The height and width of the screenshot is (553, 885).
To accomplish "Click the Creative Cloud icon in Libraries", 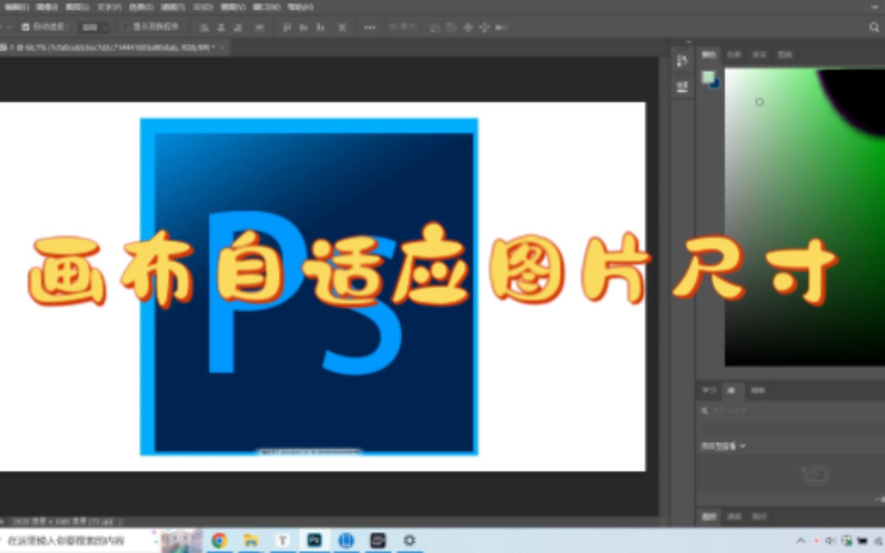I will pos(815,475).
